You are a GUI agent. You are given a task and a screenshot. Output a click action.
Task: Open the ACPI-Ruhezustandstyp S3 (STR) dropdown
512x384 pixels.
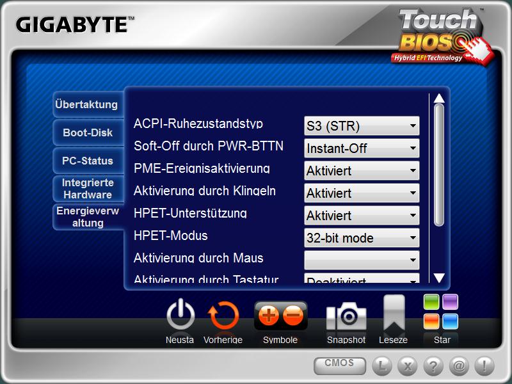362,125
